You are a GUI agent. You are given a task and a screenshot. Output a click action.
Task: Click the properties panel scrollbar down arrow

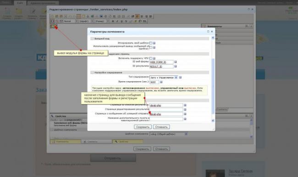pos(251,137)
